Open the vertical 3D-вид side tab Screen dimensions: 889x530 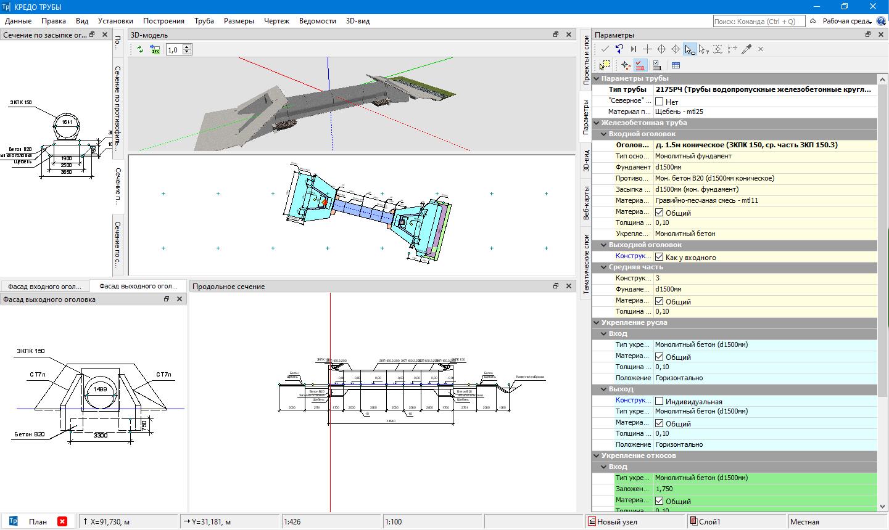(586, 160)
